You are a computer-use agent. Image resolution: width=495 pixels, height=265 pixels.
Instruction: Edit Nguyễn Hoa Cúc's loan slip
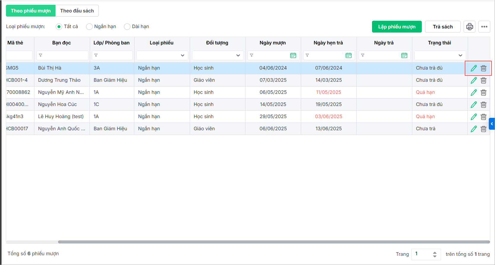pyautogui.click(x=474, y=105)
